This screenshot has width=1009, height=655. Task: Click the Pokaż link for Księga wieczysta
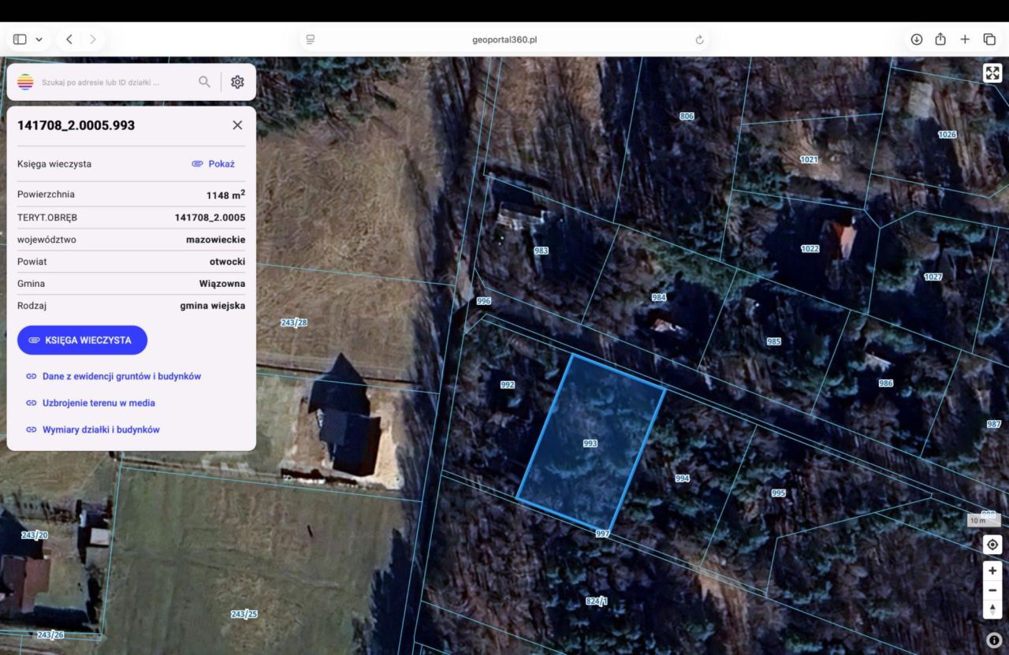(214, 164)
